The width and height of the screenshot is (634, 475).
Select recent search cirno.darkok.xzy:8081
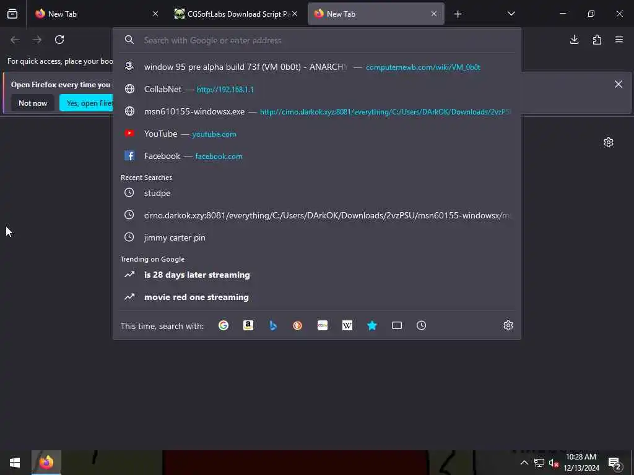click(x=316, y=215)
